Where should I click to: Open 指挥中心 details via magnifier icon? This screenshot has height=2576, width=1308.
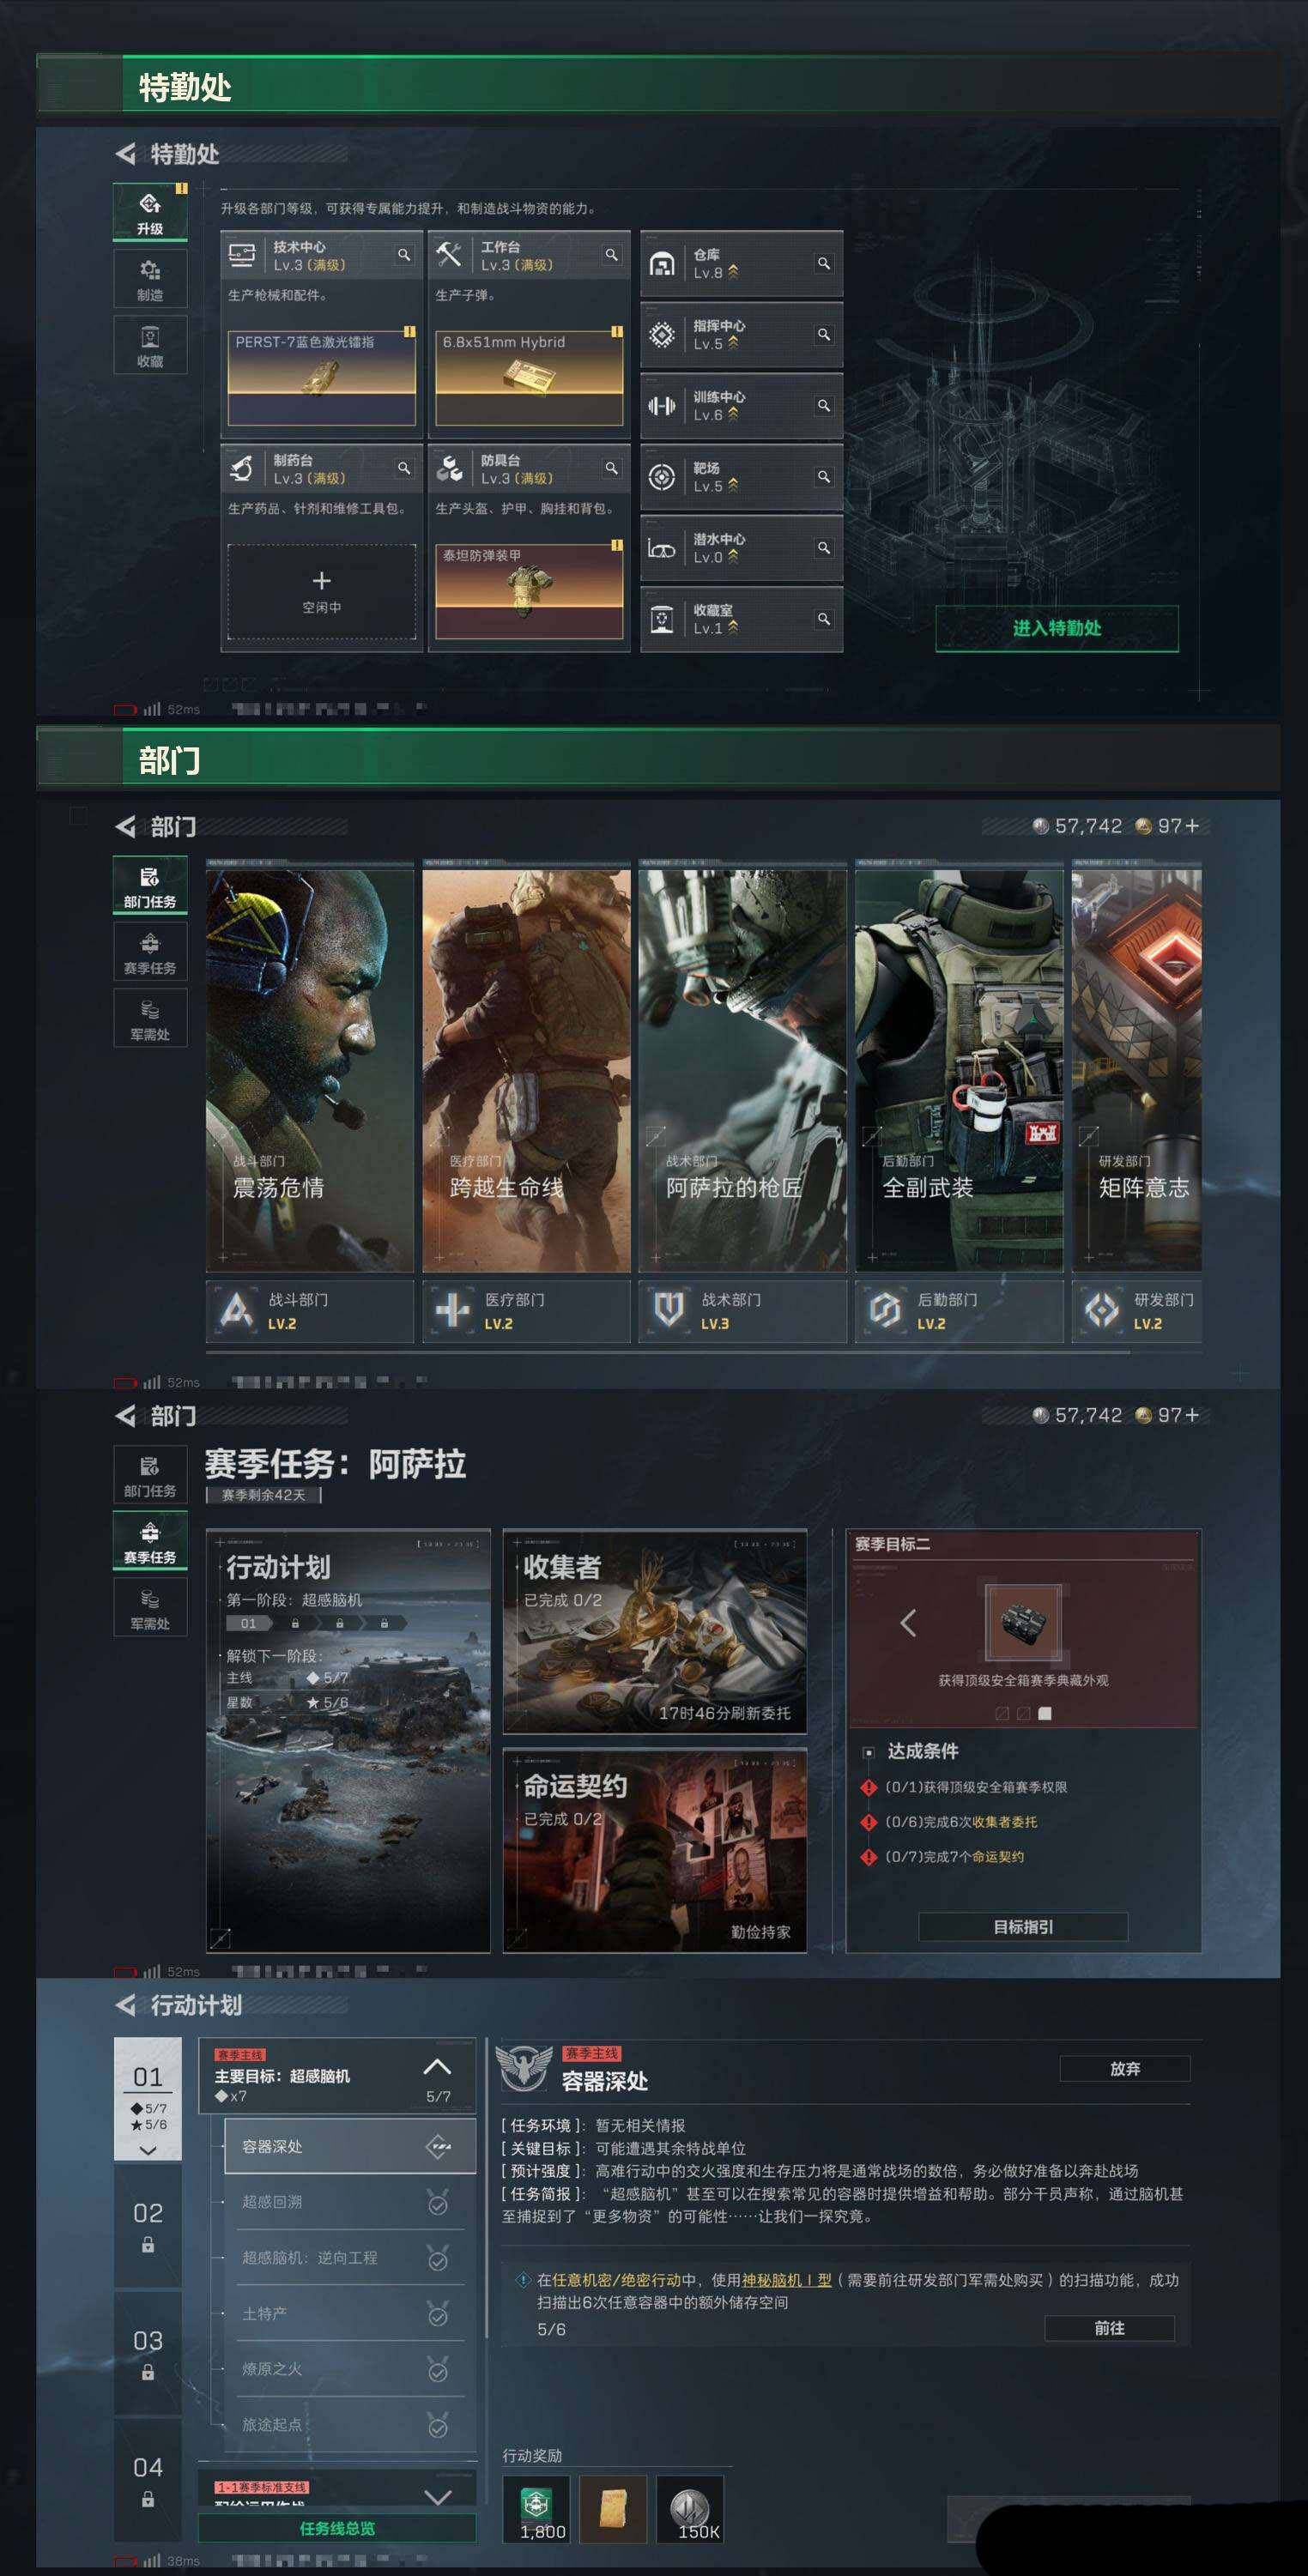point(823,334)
